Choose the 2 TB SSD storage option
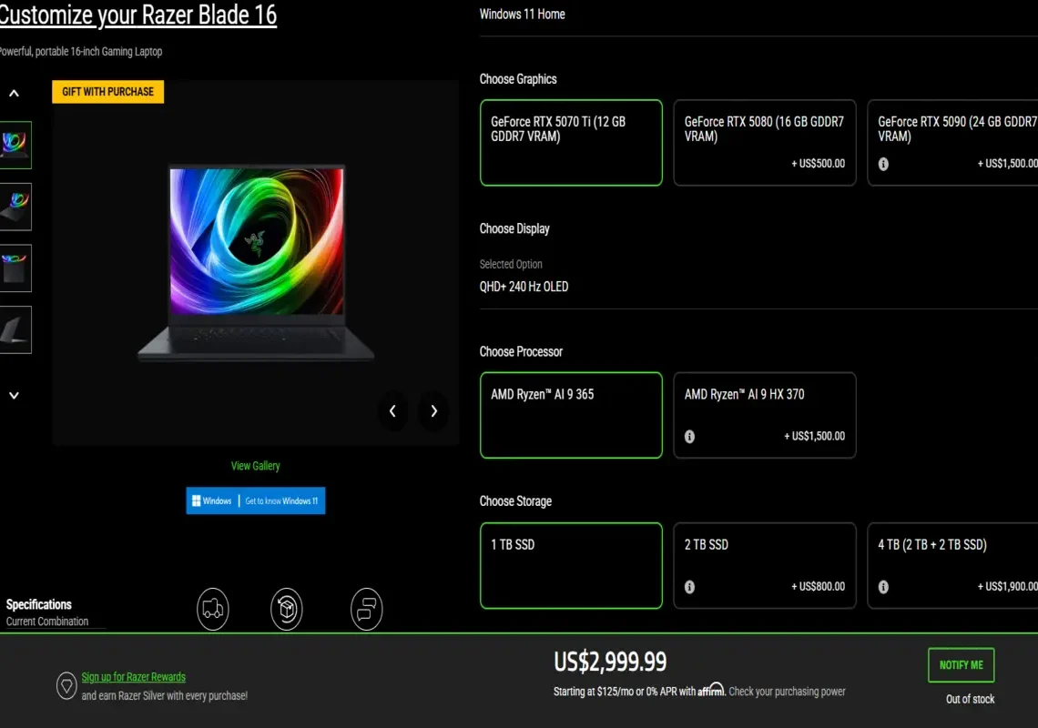Viewport: 1038px width, 728px height. [765, 566]
